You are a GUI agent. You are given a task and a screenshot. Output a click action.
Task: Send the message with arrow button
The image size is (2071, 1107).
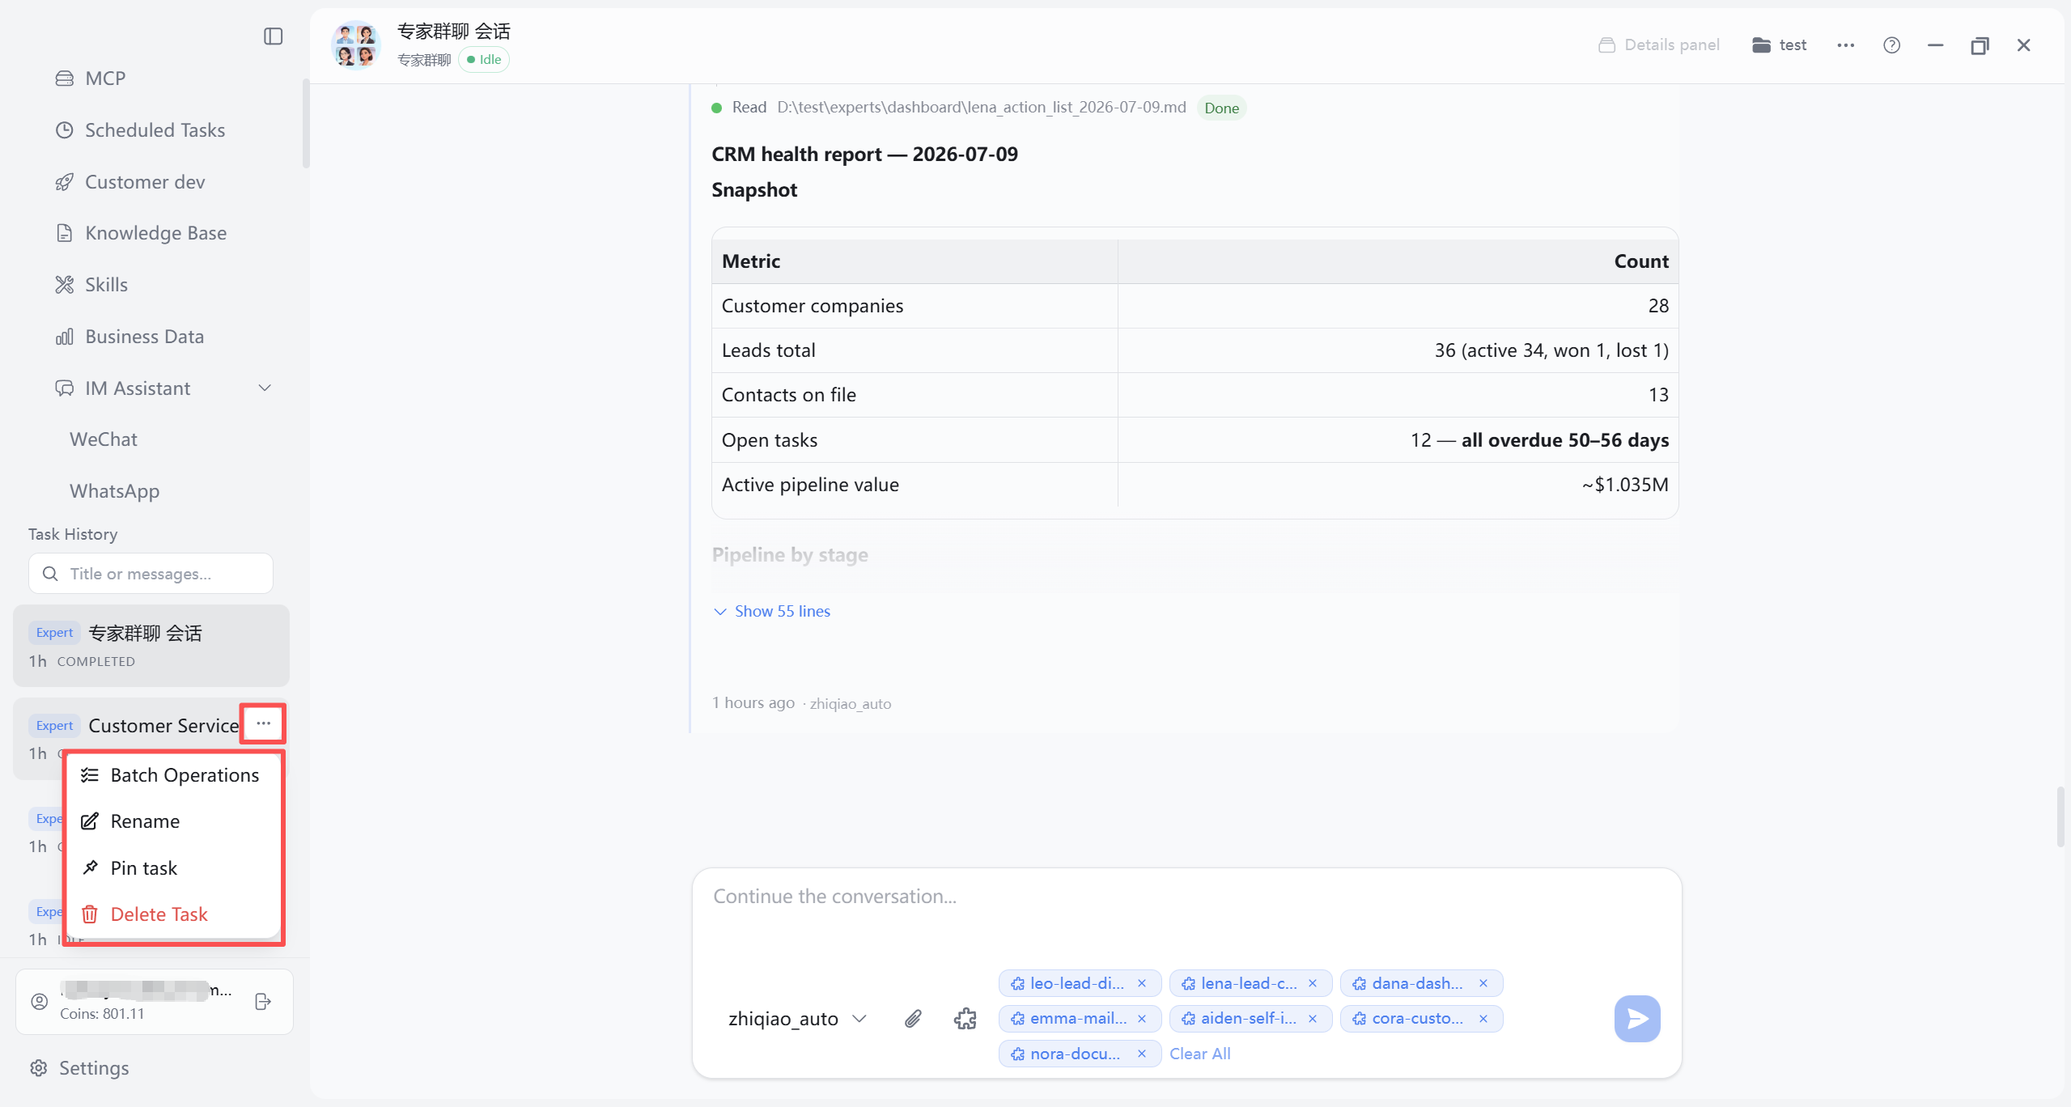pyautogui.click(x=1637, y=1019)
